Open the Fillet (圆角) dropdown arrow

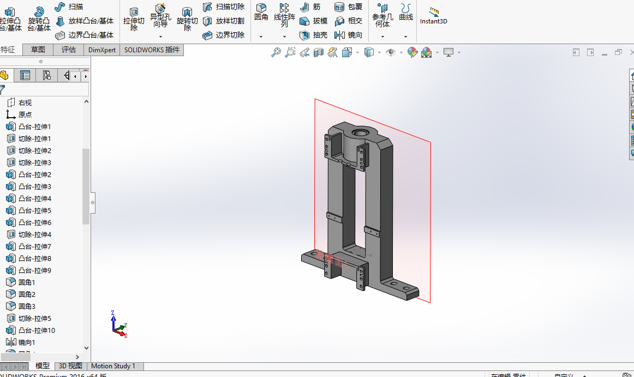[261, 37]
